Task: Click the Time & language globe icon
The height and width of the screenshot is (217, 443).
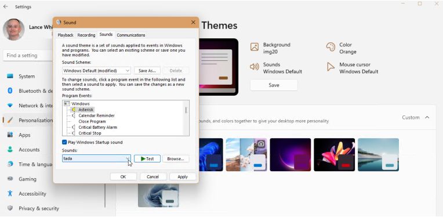Action: point(10,164)
